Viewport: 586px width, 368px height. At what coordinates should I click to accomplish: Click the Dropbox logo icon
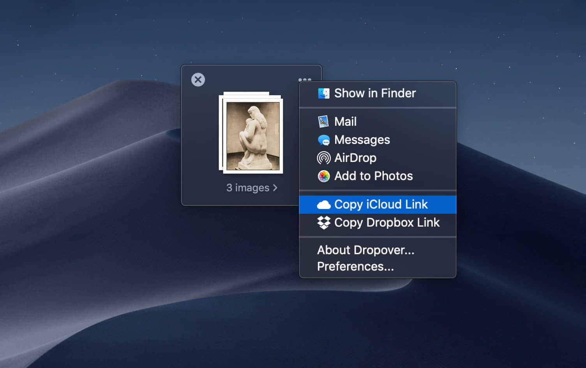pos(324,223)
